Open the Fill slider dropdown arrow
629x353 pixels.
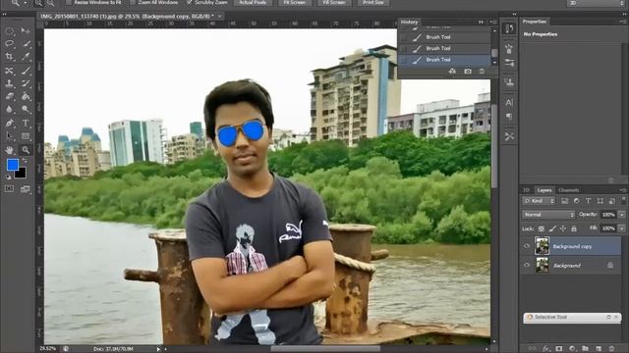coord(622,228)
